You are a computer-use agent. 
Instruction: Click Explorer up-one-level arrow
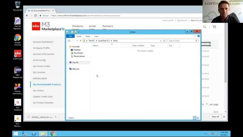coord(80,41)
